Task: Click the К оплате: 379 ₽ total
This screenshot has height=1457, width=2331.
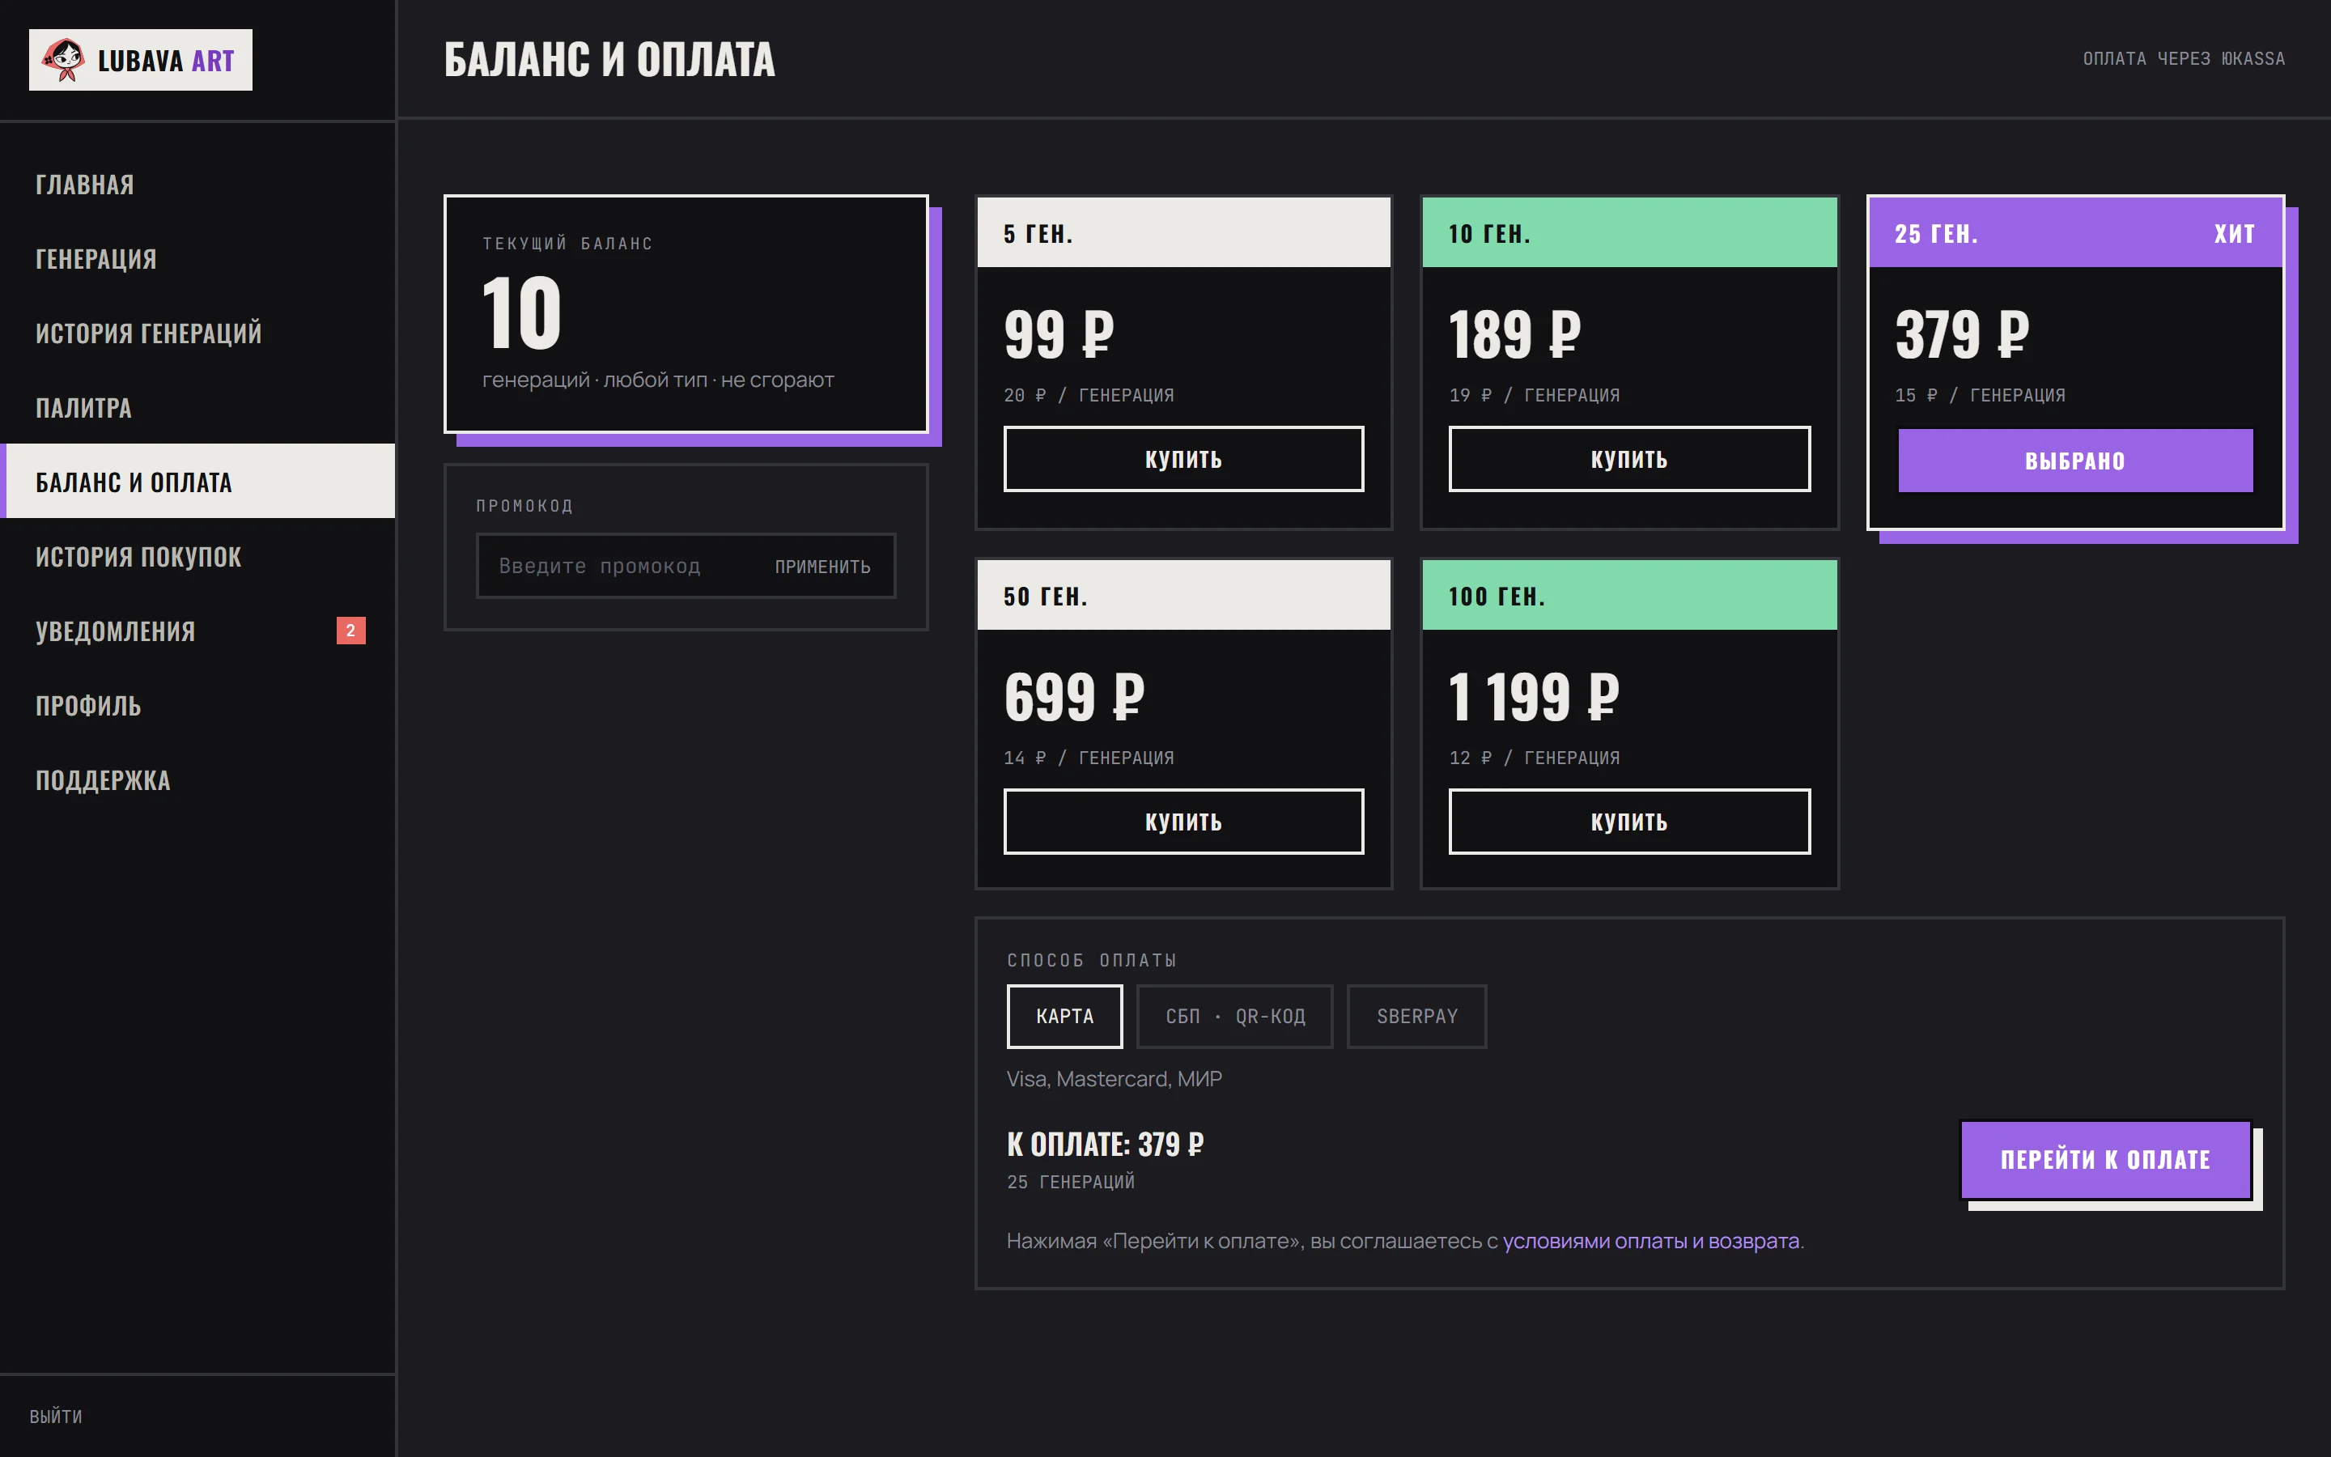Action: 1105,1144
